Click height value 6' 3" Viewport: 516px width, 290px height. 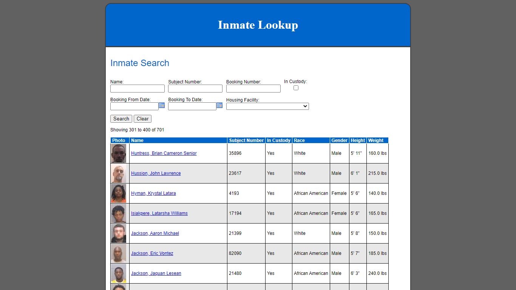tap(355, 273)
